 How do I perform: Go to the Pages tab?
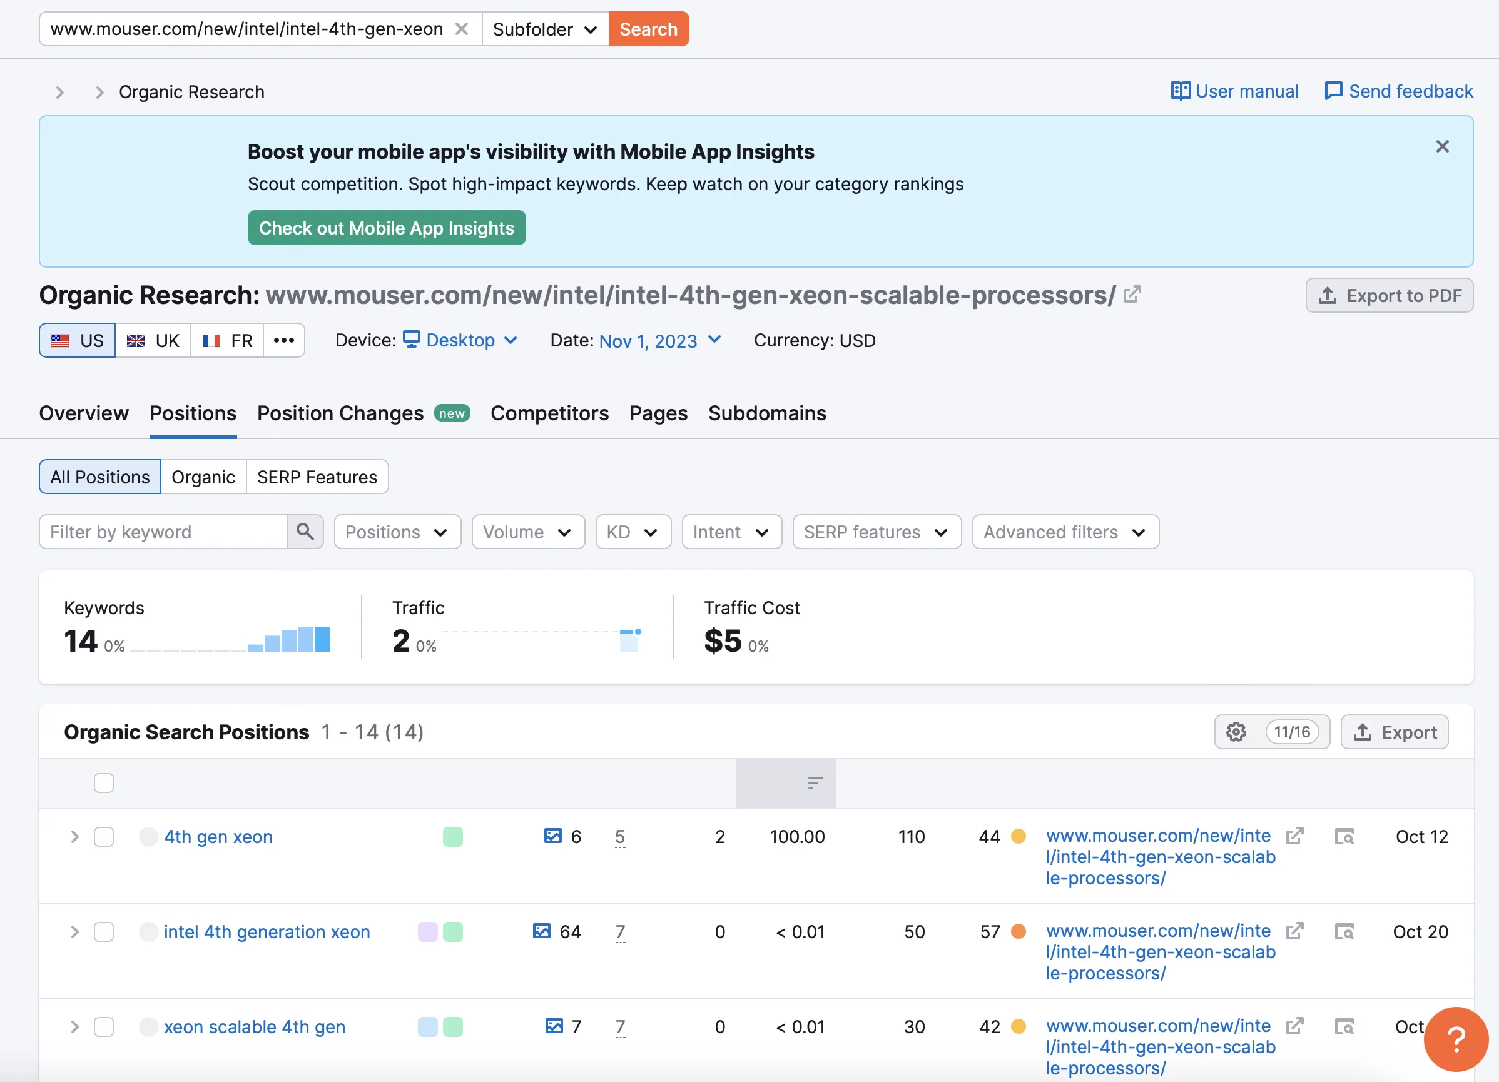pyautogui.click(x=658, y=413)
